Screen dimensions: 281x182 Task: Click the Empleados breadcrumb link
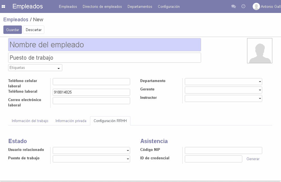(x=16, y=20)
